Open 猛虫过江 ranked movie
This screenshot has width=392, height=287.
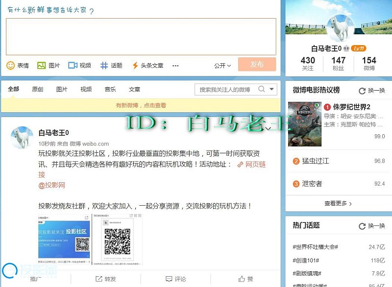[316, 161]
